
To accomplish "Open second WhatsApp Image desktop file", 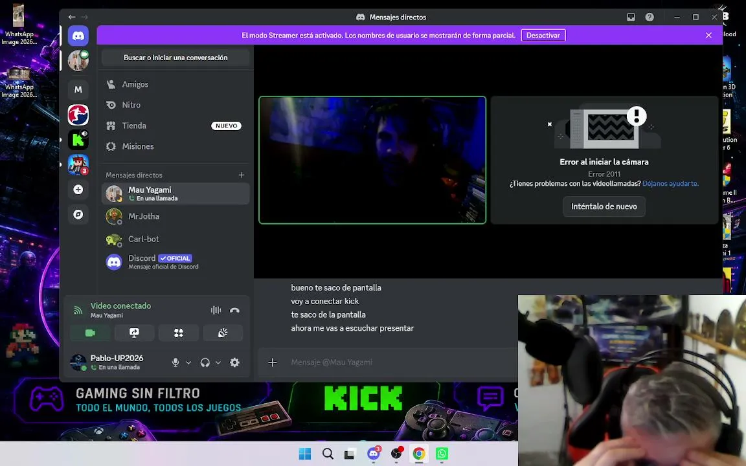I will coord(19,82).
